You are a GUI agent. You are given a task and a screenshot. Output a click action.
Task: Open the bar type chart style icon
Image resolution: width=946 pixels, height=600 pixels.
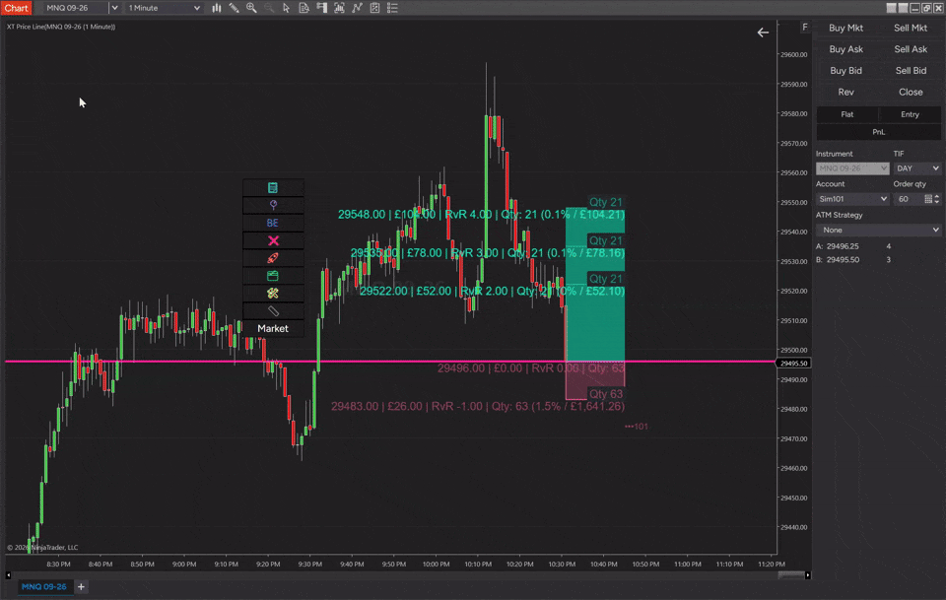click(x=217, y=8)
